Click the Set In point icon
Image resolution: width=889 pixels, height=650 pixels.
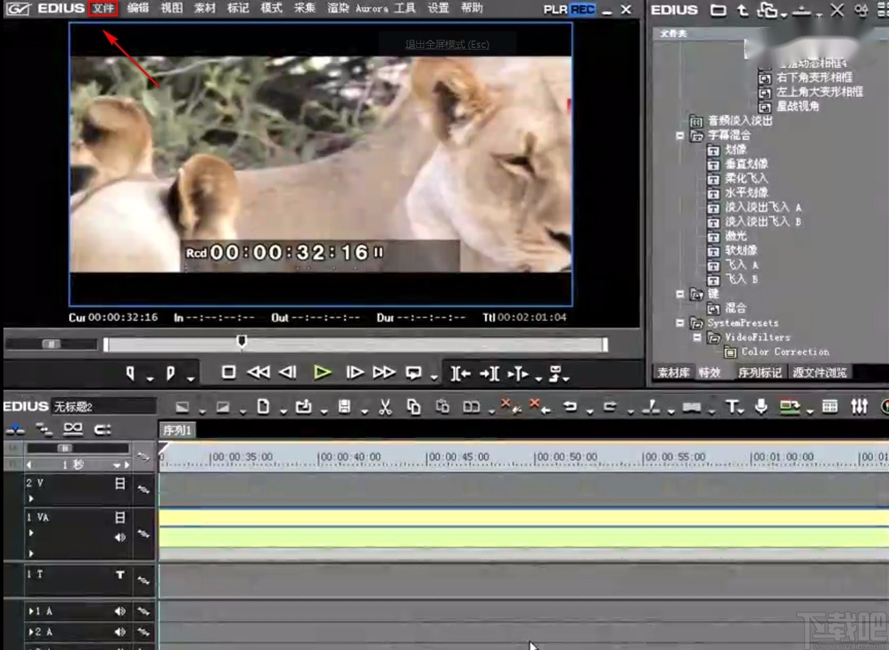(130, 373)
